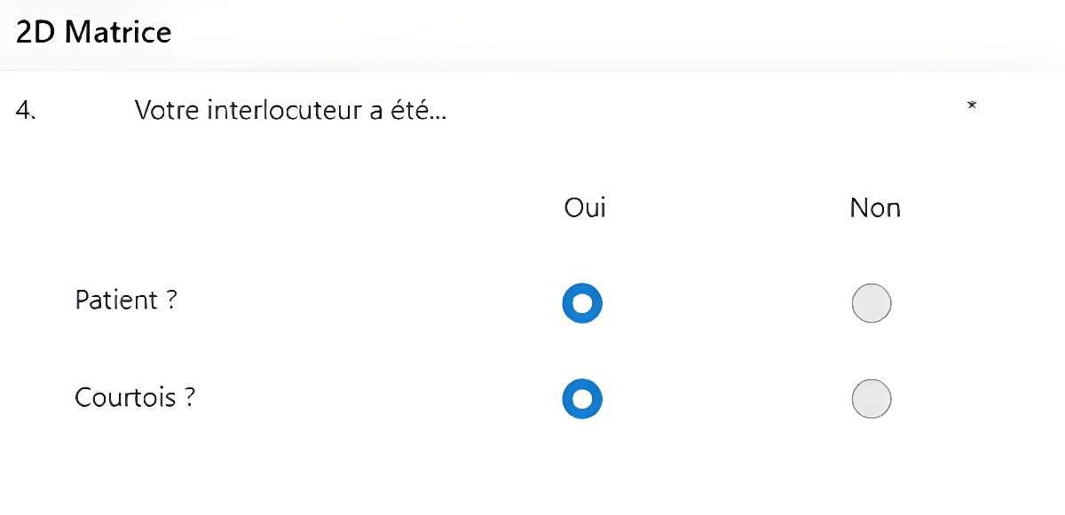This screenshot has height=515, width=1065.
Task: Mark the interlocutor as not courteous
Action: pos(871,399)
